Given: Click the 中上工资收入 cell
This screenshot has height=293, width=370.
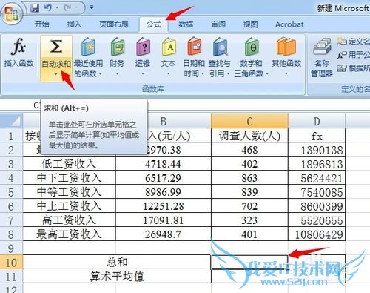Looking at the screenshot, I should click(69, 206).
